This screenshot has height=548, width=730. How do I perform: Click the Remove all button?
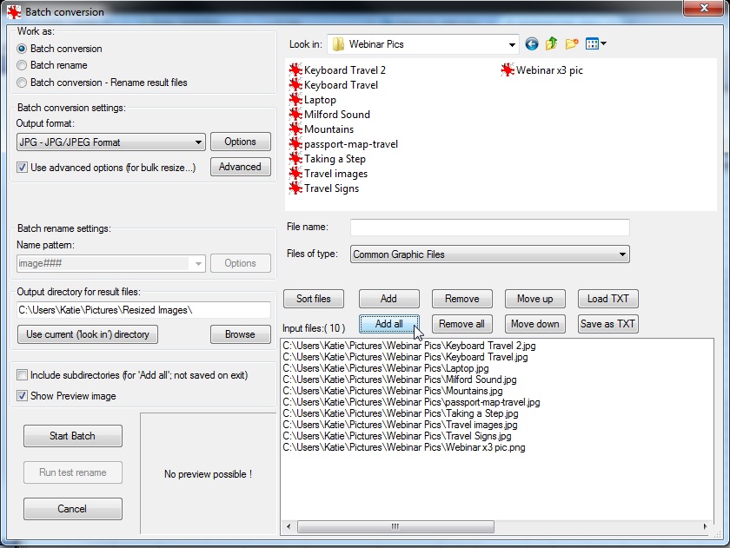(461, 324)
